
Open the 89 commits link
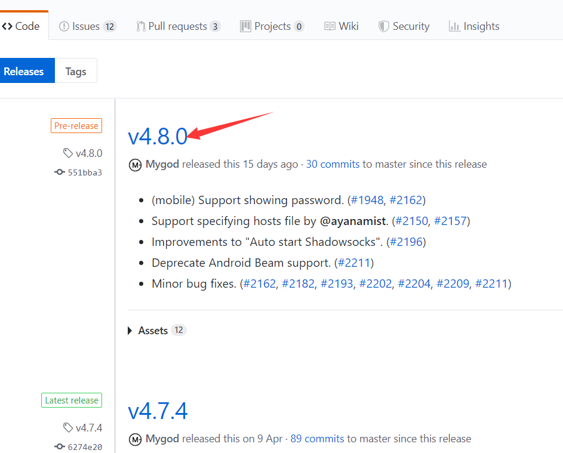(317, 439)
